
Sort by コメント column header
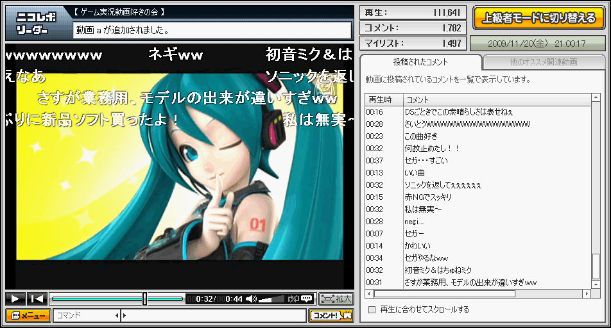pyautogui.click(x=497, y=99)
